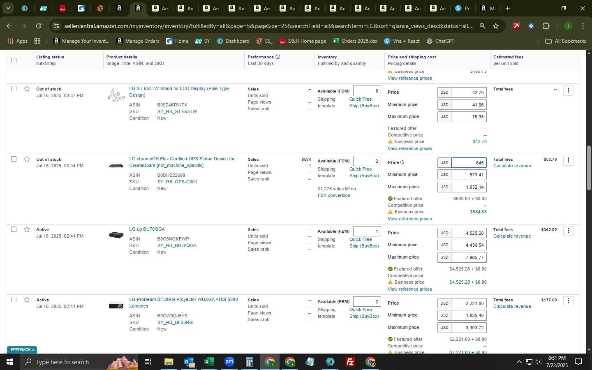The image size is (592, 370).
Task: Favorite the chromeOS Flex listing star
Action: 27,159
